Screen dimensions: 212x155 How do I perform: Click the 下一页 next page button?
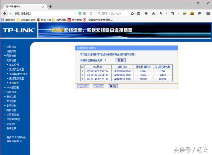(98, 86)
